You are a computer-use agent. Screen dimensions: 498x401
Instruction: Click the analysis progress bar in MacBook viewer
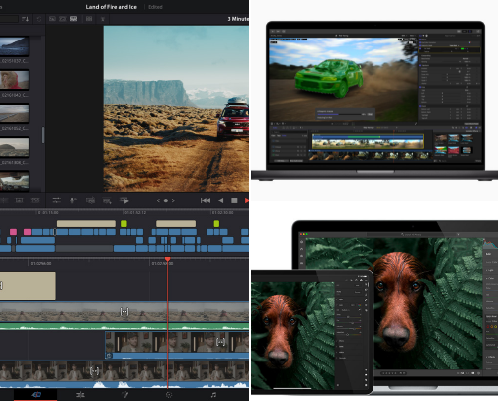pyautogui.click(x=339, y=114)
